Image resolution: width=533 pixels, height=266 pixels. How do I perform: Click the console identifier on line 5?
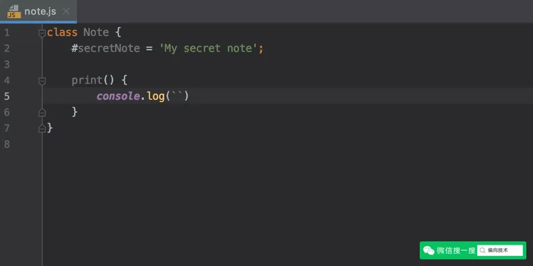coord(118,96)
